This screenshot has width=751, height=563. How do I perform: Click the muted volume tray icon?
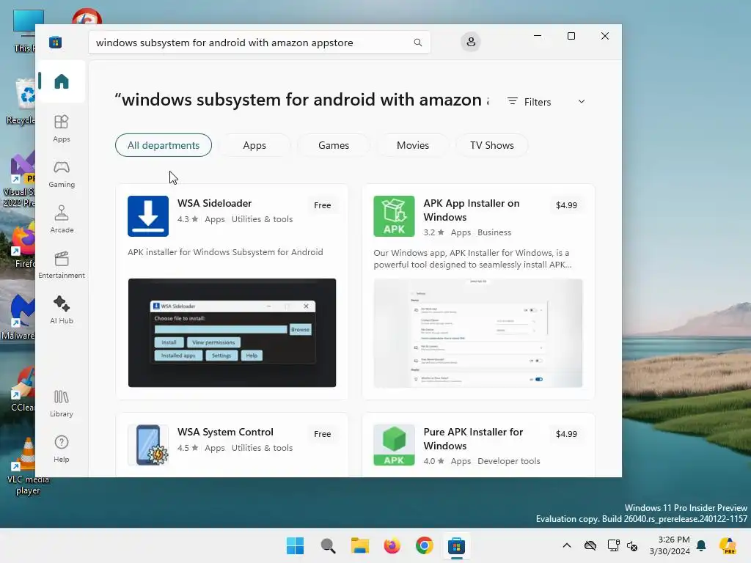632,545
